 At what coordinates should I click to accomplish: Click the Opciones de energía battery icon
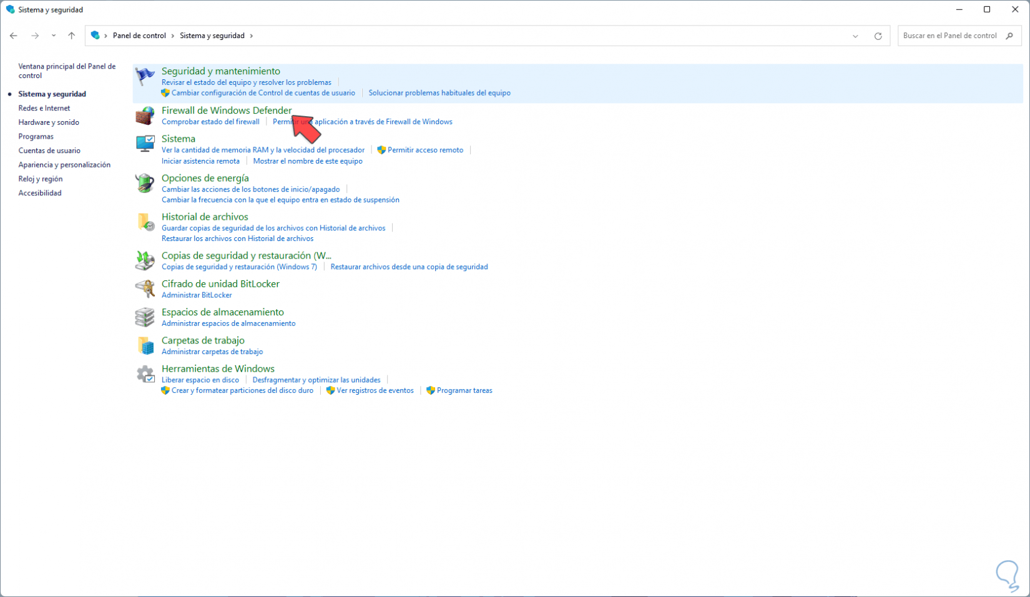[x=145, y=183]
